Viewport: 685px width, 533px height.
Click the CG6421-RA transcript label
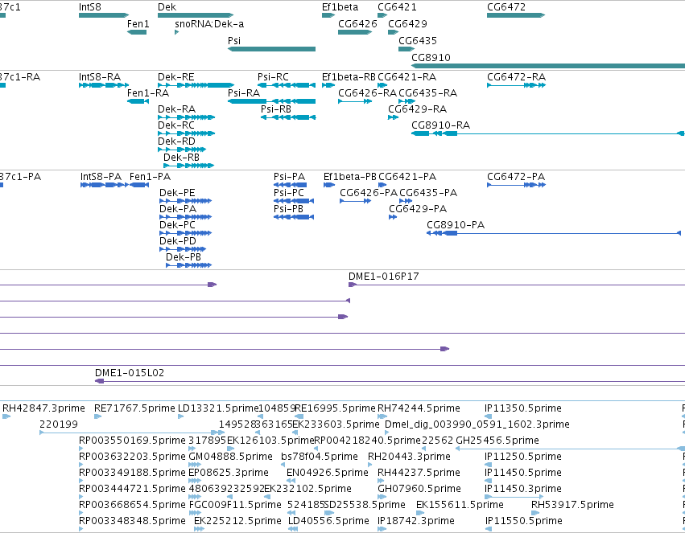click(406, 77)
